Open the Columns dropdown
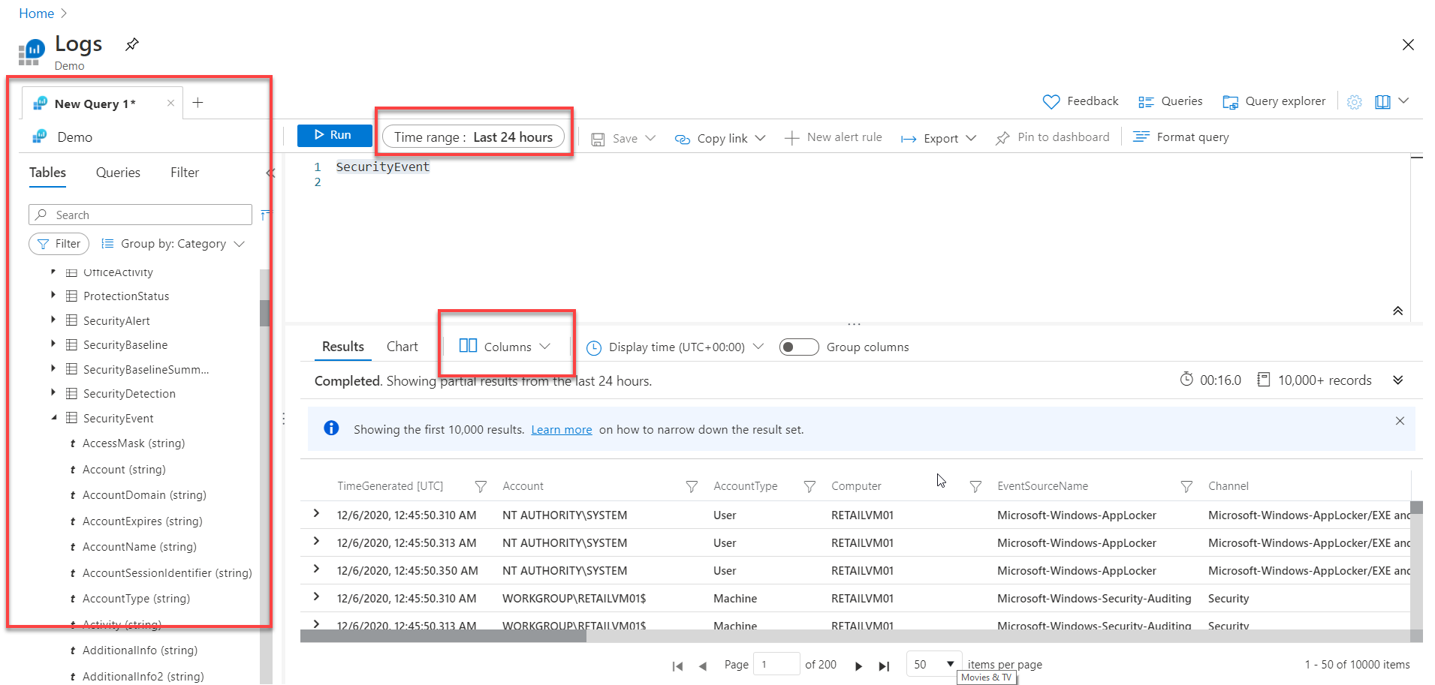Screen dimensions: 1435x685 point(506,347)
